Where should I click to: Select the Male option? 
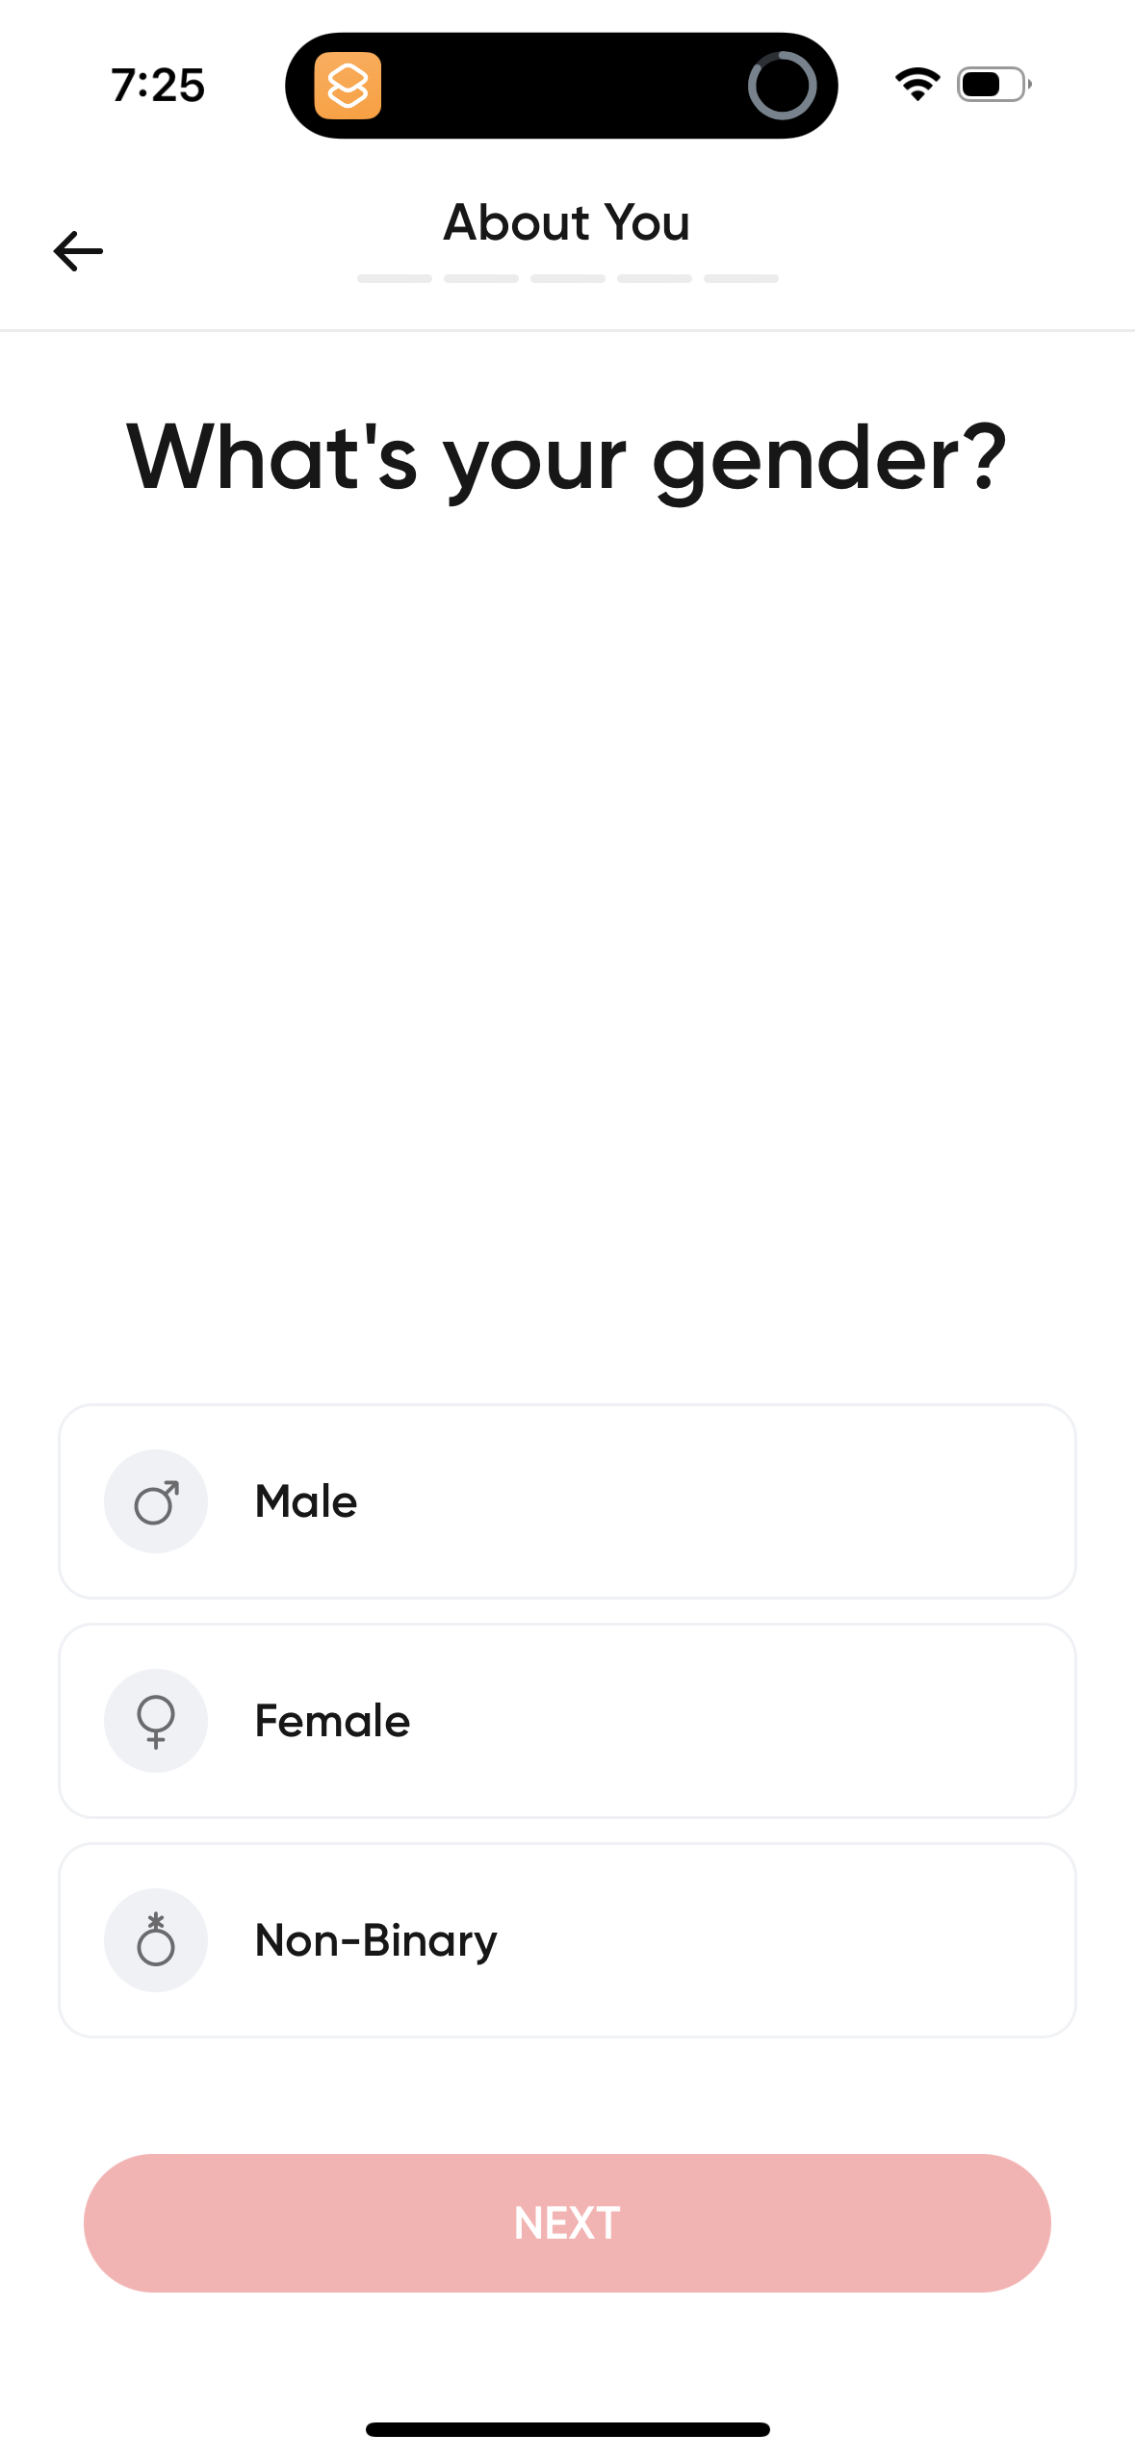pos(567,1501)
